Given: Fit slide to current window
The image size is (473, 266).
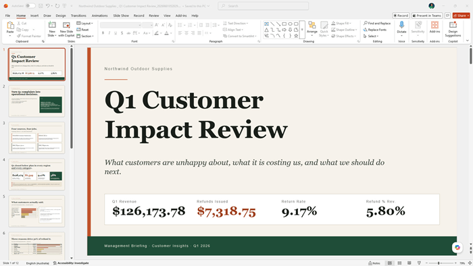Looking at the screenshot, I should [x=470, y=263].
